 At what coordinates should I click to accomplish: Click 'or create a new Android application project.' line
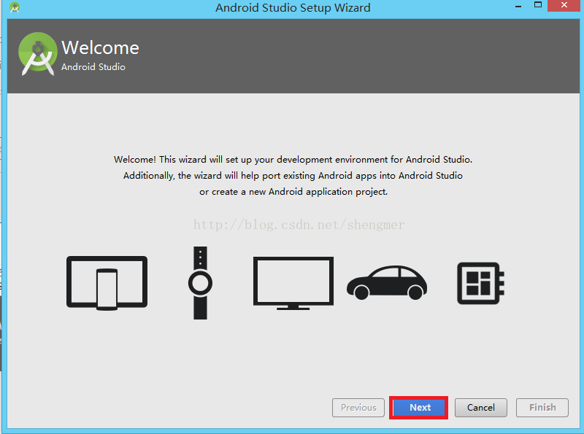[293, 192]
